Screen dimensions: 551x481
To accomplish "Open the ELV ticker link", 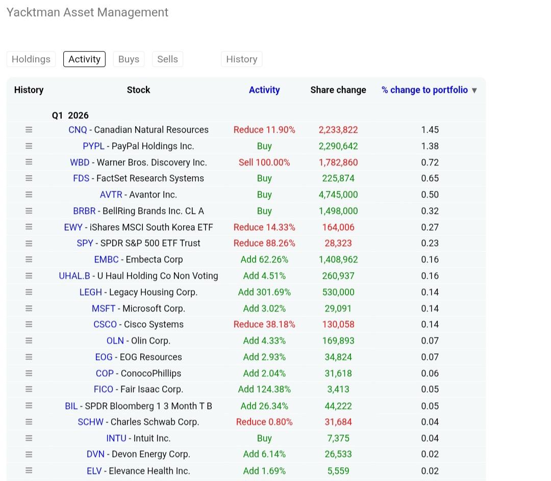I will (x=94, y=470).
